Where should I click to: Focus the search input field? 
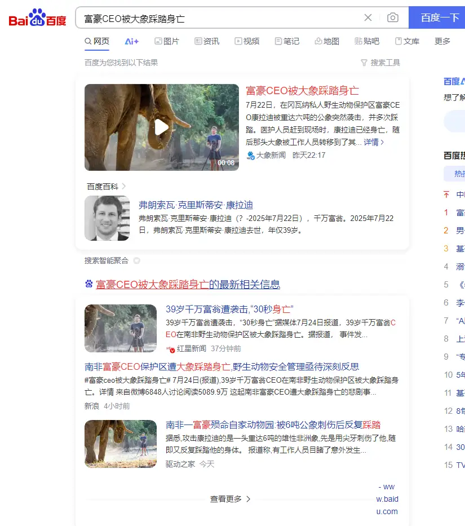click(222, 19)
